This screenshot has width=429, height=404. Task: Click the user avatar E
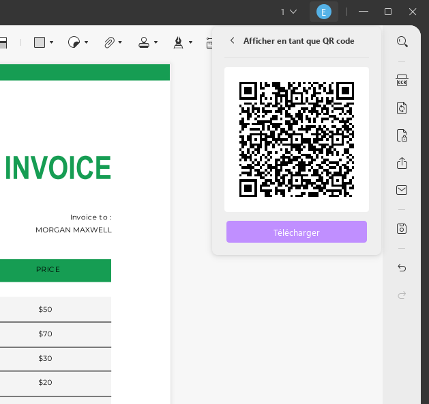coord(324,12)
